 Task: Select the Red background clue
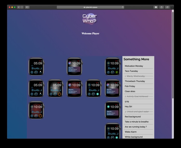pos(138,117)
